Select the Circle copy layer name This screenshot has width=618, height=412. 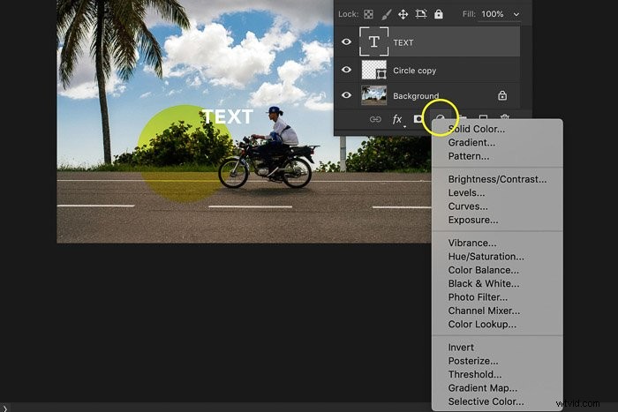[414, 71]
